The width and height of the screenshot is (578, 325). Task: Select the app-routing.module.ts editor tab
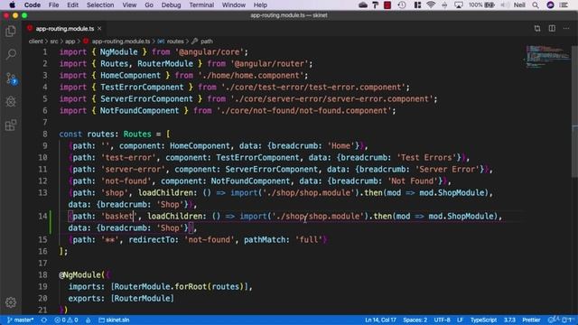pyautogui.click(x=64, y=28)
